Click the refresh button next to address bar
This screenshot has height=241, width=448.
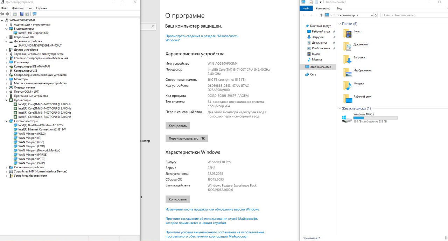click(376, 15)
